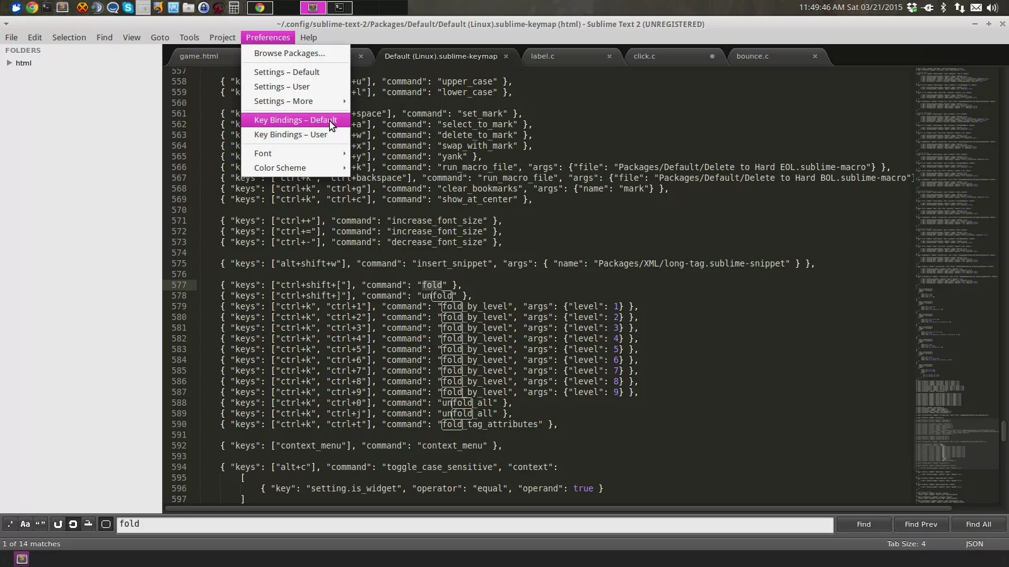
Task: Open the Tools menu
Action: [189, 38]
